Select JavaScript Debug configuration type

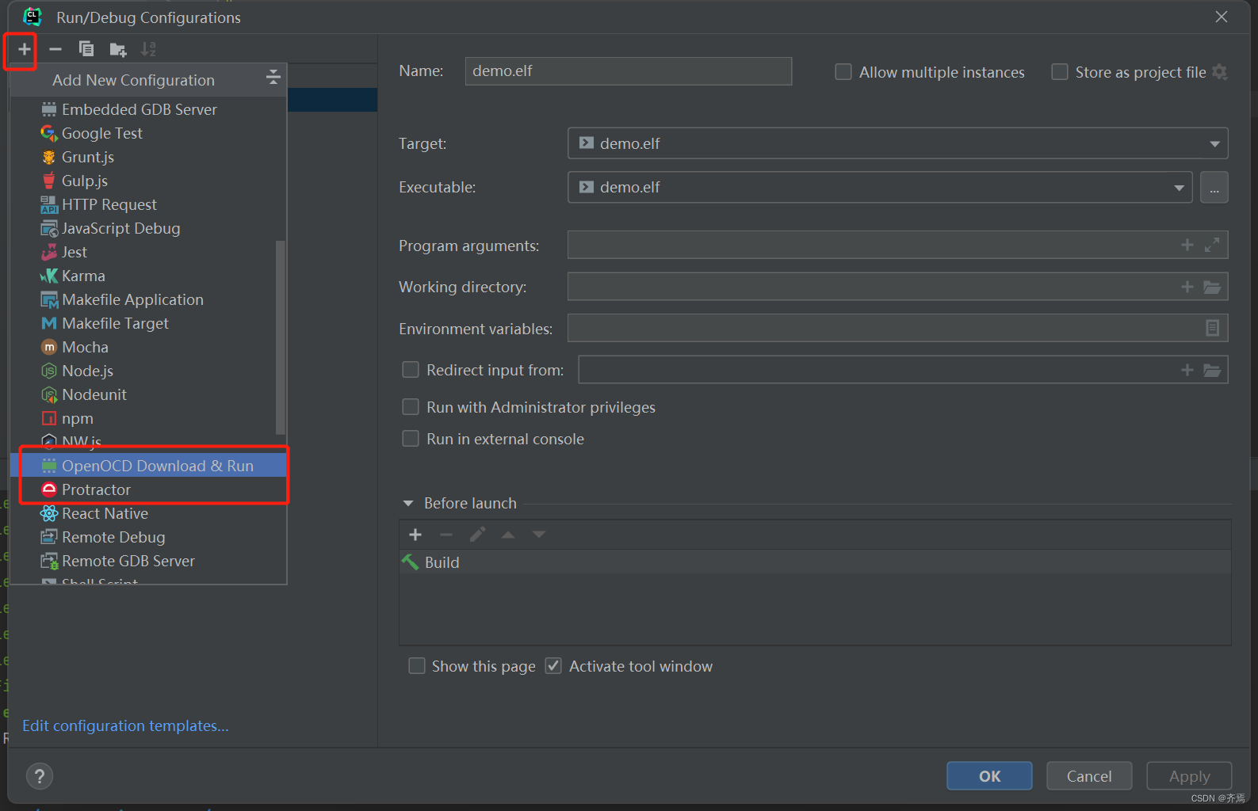(148, 228)
